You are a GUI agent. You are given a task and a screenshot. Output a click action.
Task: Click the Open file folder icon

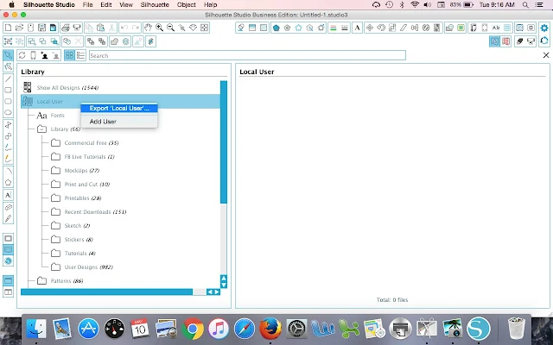[x=19, y=28]
